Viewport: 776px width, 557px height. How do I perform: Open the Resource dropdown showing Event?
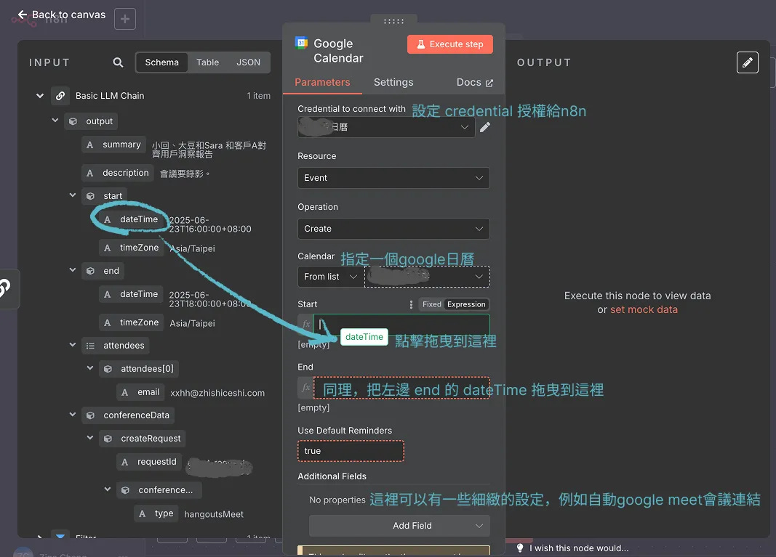[393, 178]
